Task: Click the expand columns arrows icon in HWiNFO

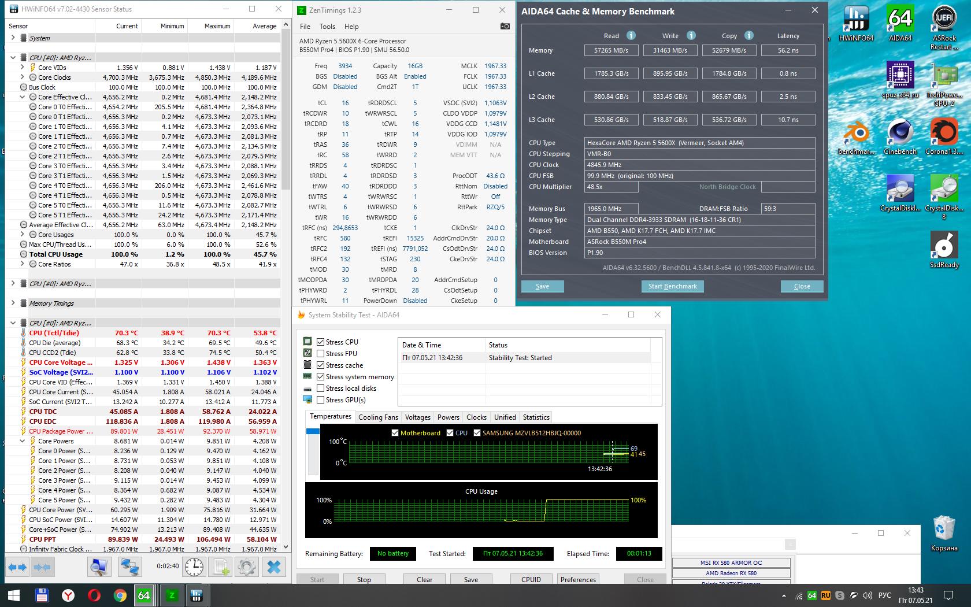Action: tap(17, 567)
